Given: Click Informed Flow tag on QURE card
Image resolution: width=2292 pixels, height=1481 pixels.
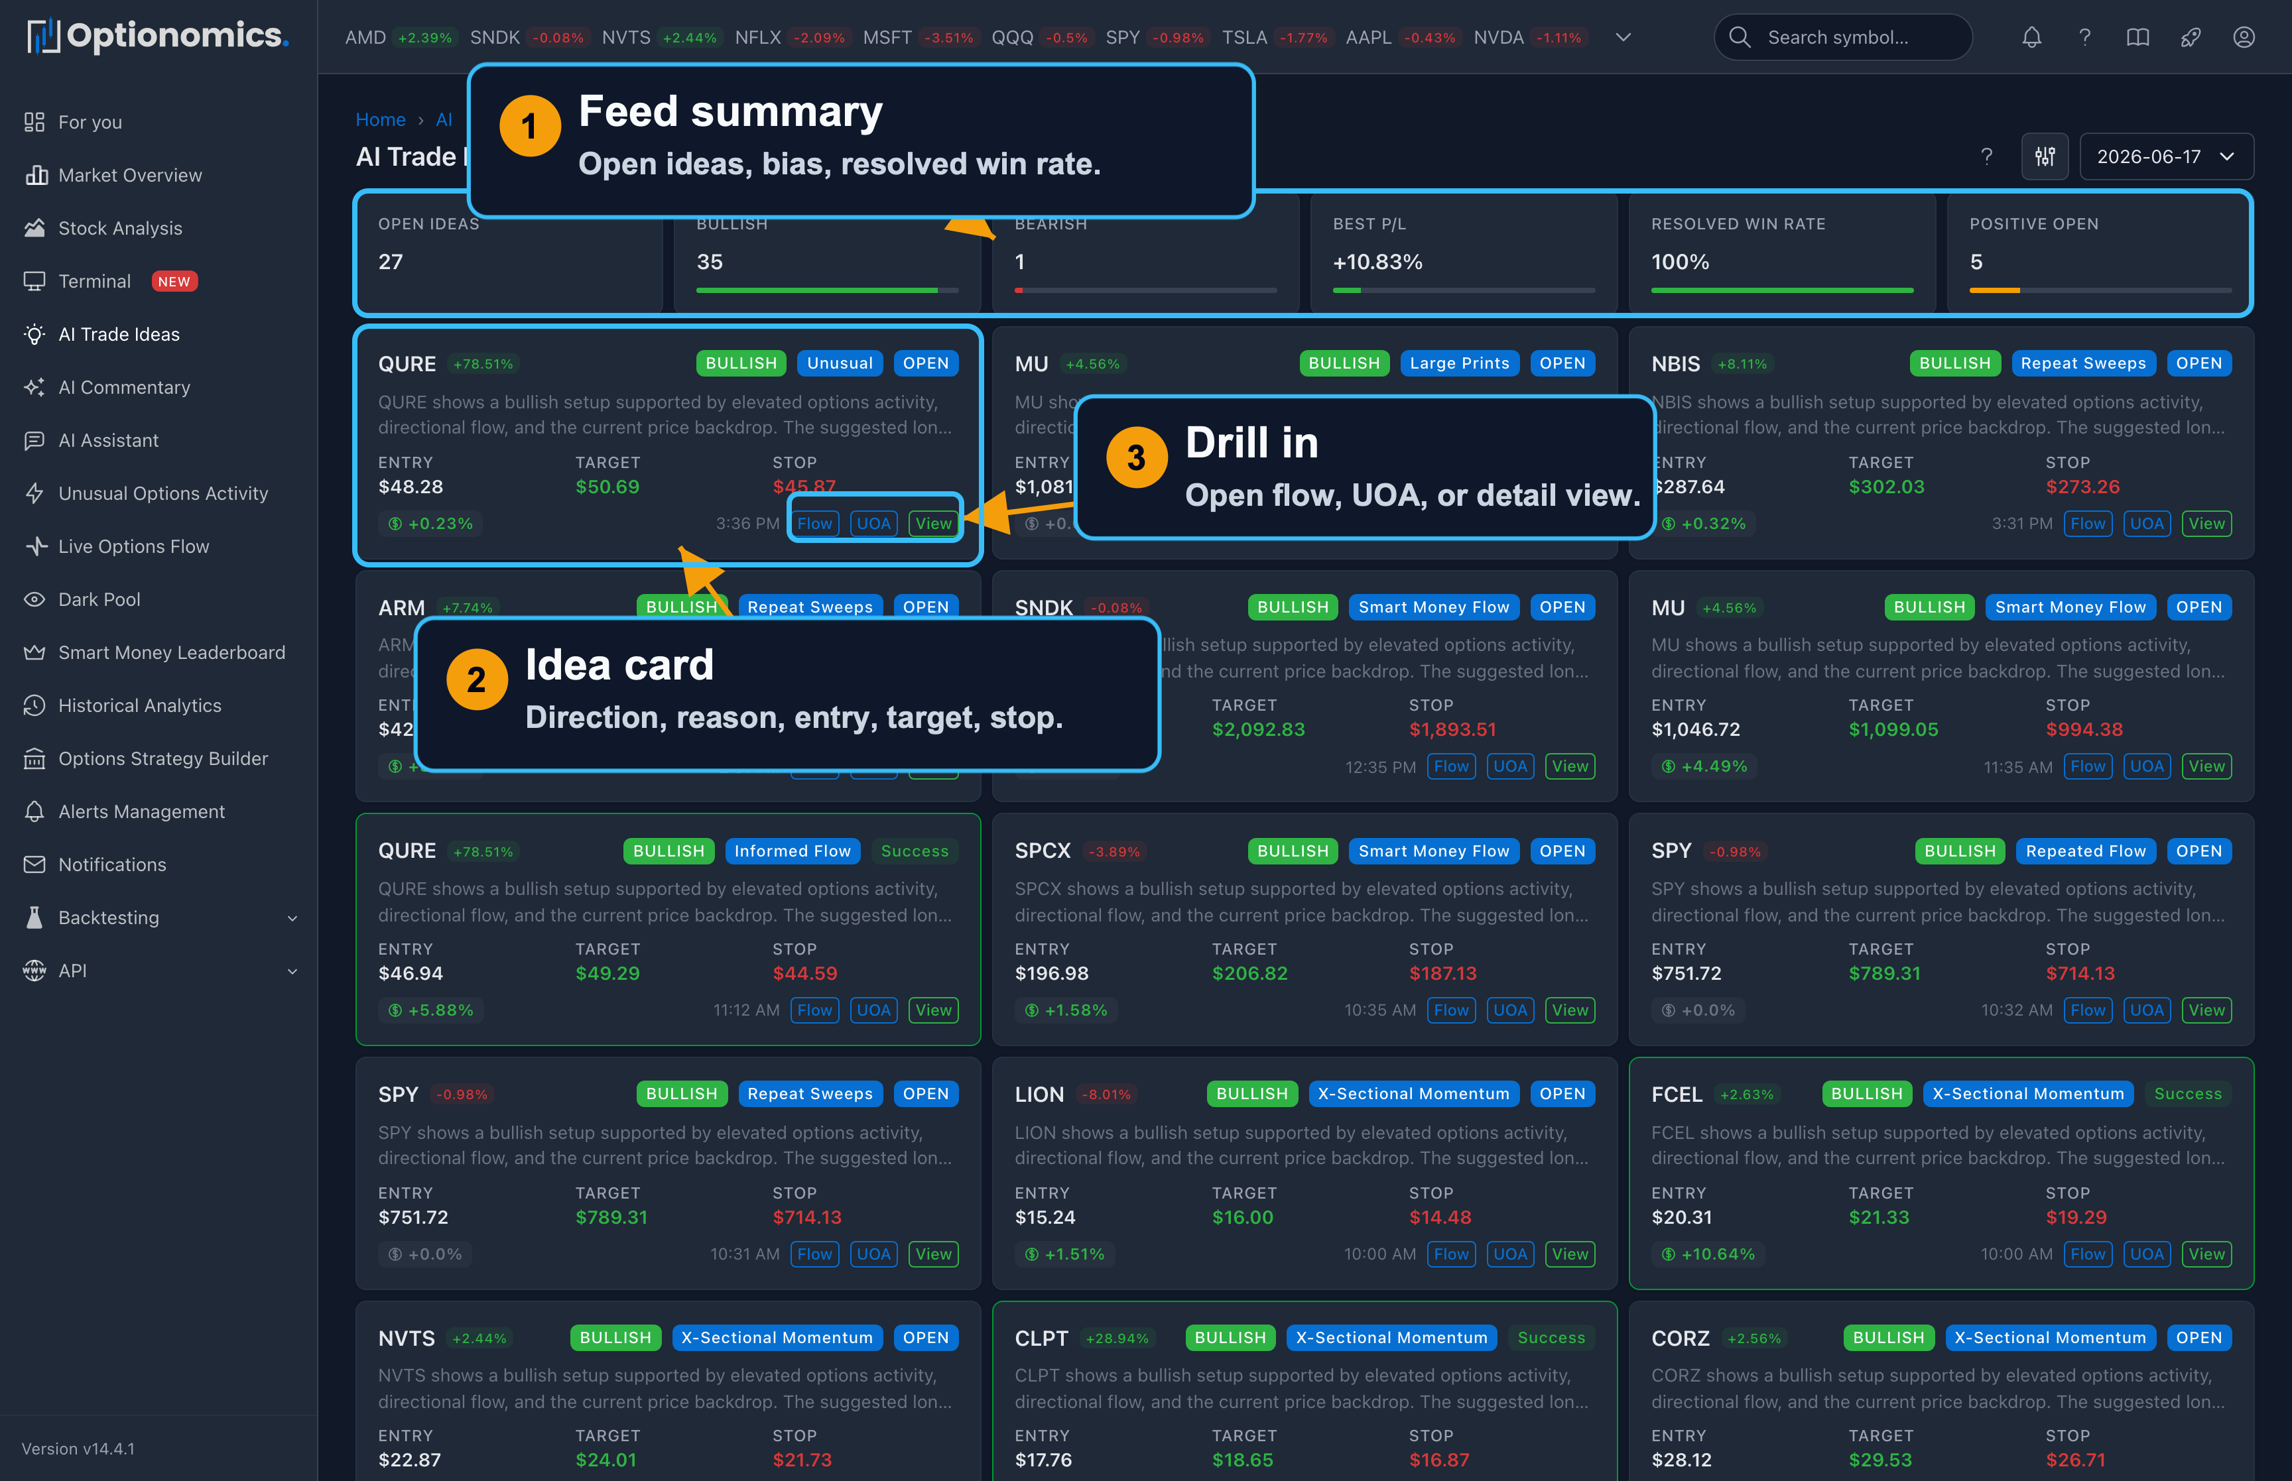Looking at the screenshot, I should 793,851.
